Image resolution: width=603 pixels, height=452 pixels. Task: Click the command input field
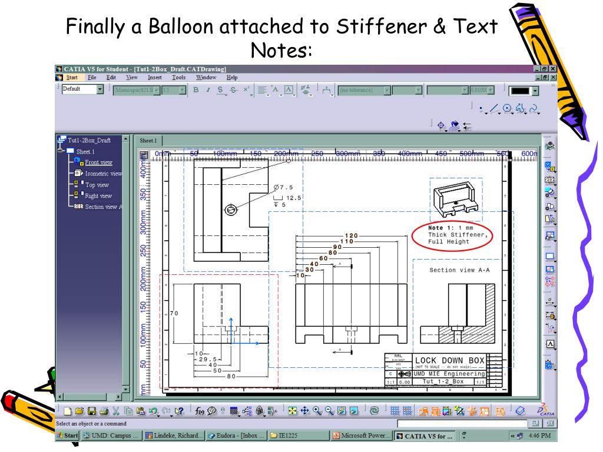coord(462,424)
